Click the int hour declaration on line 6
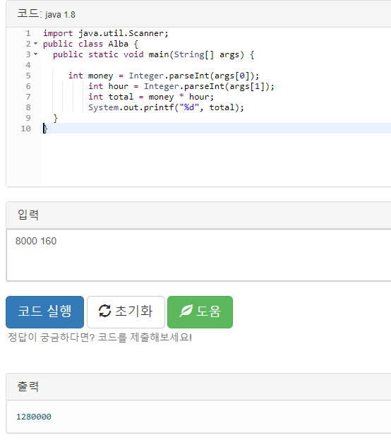 [181, 86]
